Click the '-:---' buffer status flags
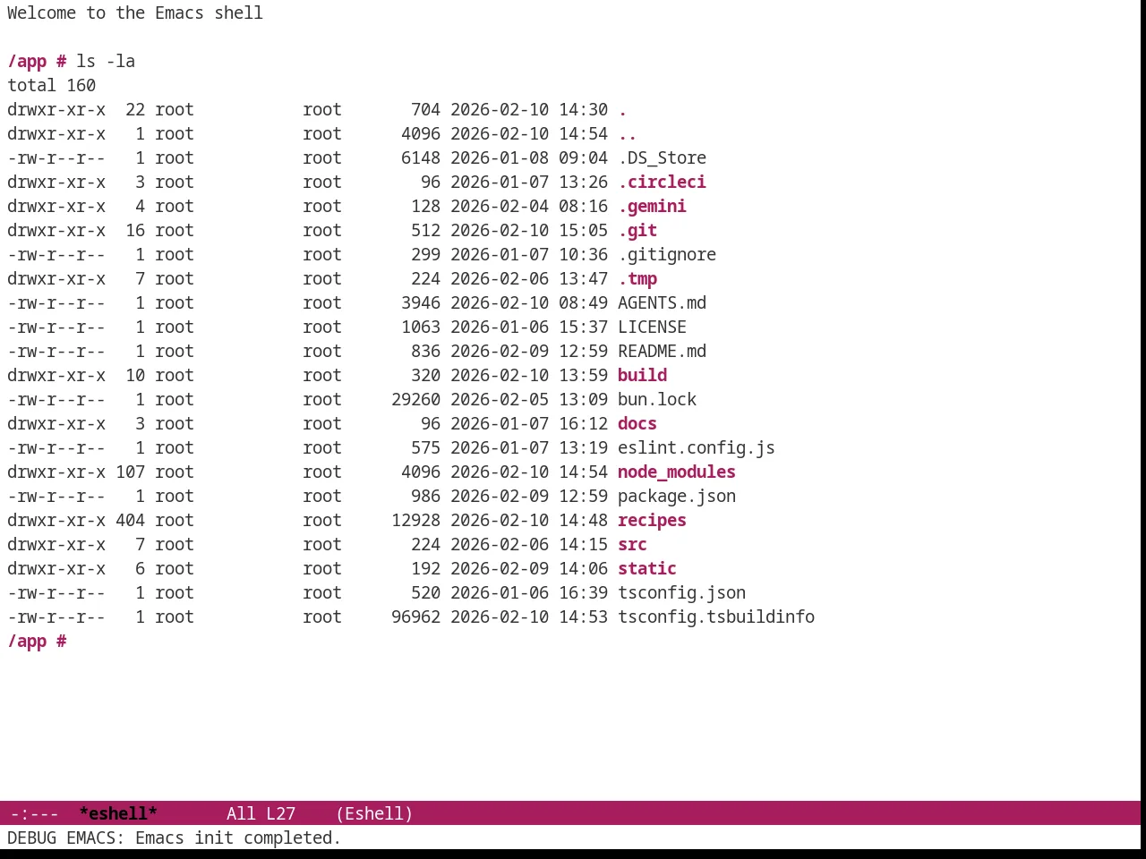The width and height of the screenshot is (1146, 859). click(34, 813)
